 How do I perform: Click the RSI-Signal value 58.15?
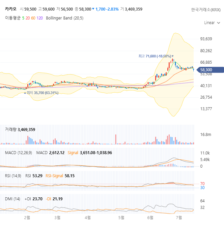(70, 176)
